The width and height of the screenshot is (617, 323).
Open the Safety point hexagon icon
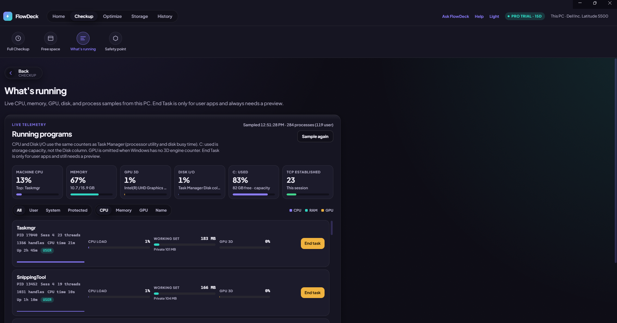click(x=116, y=38)
